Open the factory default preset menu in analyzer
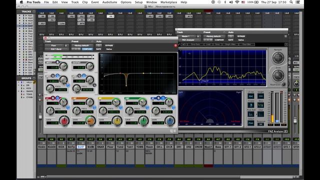Screen dimensions: 320x180 click(214, 36)
